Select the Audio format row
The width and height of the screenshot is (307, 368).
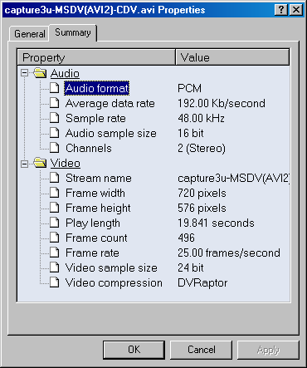tap(97, 88)
